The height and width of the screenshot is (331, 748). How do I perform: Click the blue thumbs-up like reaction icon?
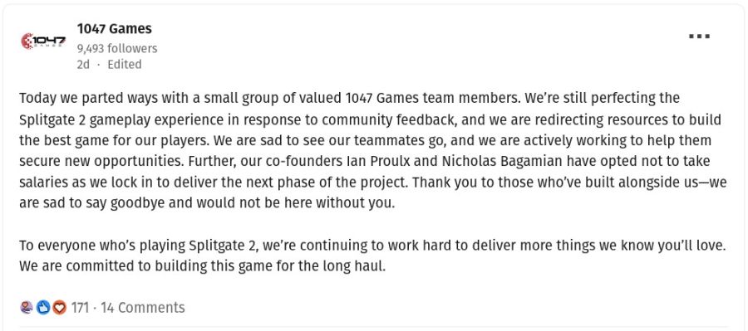[x=43, y=307]
